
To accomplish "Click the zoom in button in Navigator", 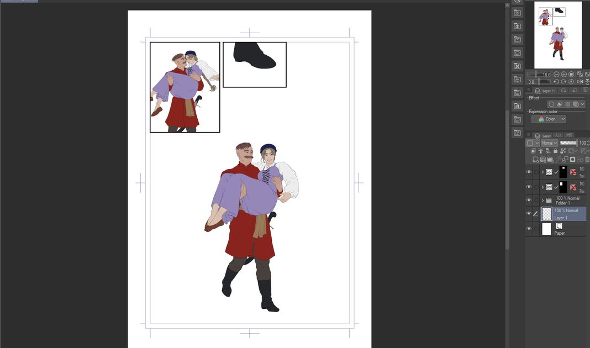I will [563, 74].
